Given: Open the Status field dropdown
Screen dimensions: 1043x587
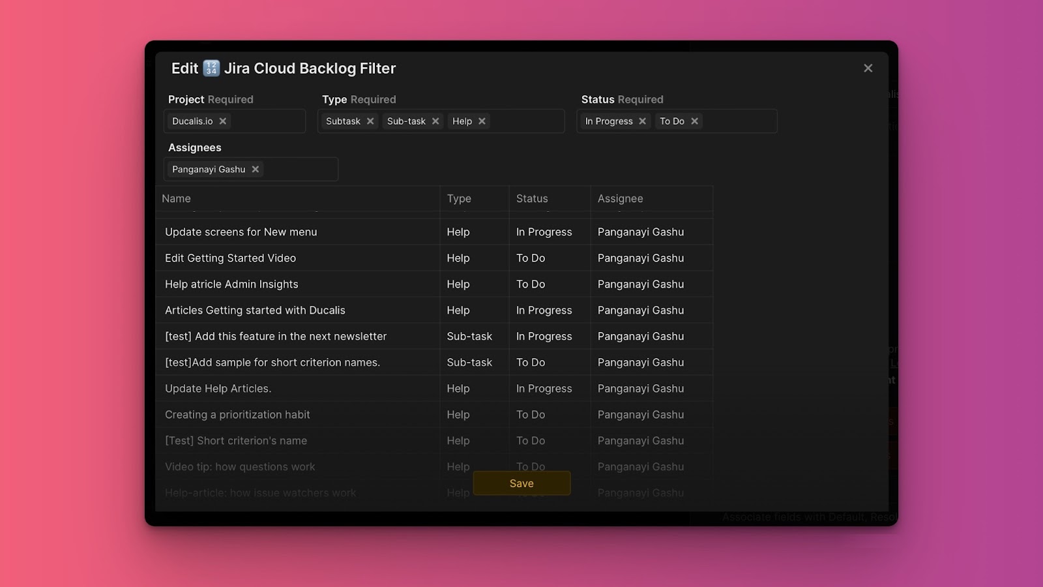Looking at the screenshot, I should pos(677,121).
